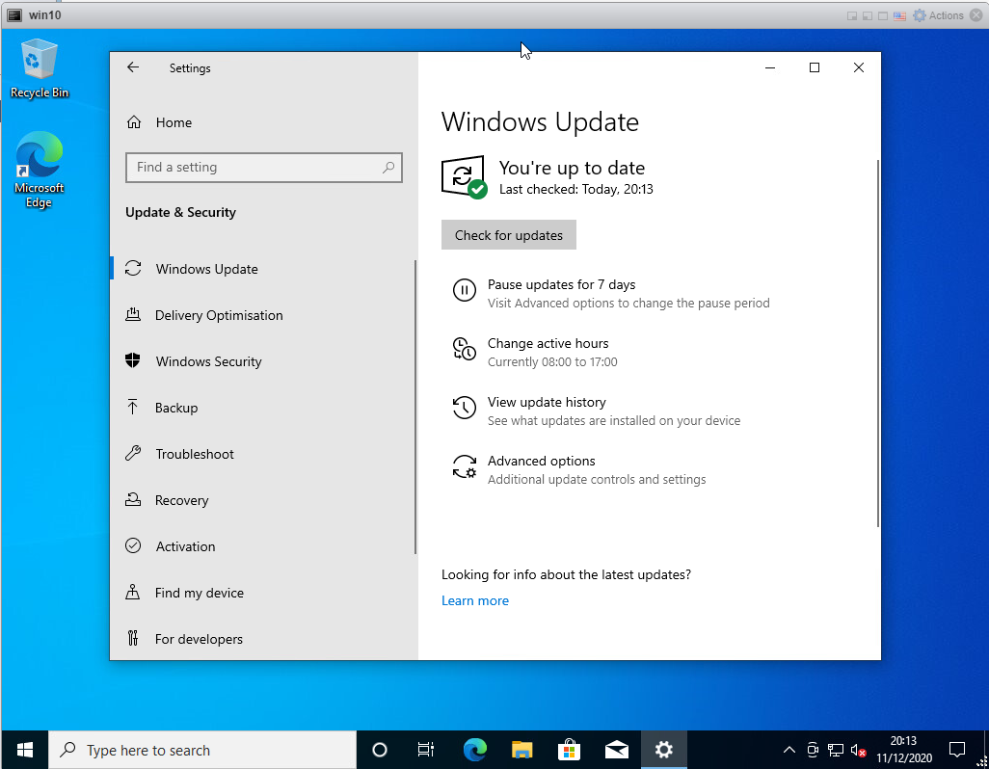Click the Settings window scrollbar
Image resolution: width=989 pixels, height=769 pixels.
coord(877,337)
